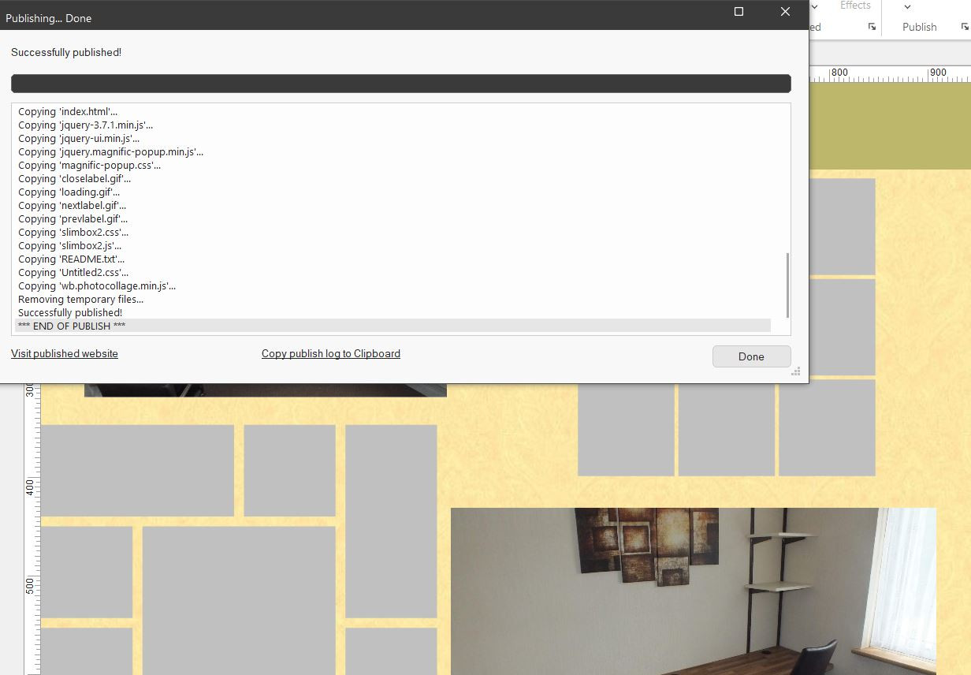The width and height of the screenshot is (971, 675).
Task: Maximize the Publishing dialog window
Action: point(738,11)
